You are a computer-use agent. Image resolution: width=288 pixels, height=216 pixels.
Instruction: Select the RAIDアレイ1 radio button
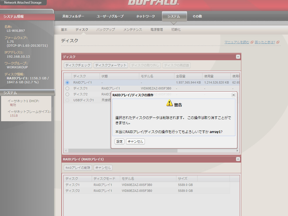coord(67,82)
